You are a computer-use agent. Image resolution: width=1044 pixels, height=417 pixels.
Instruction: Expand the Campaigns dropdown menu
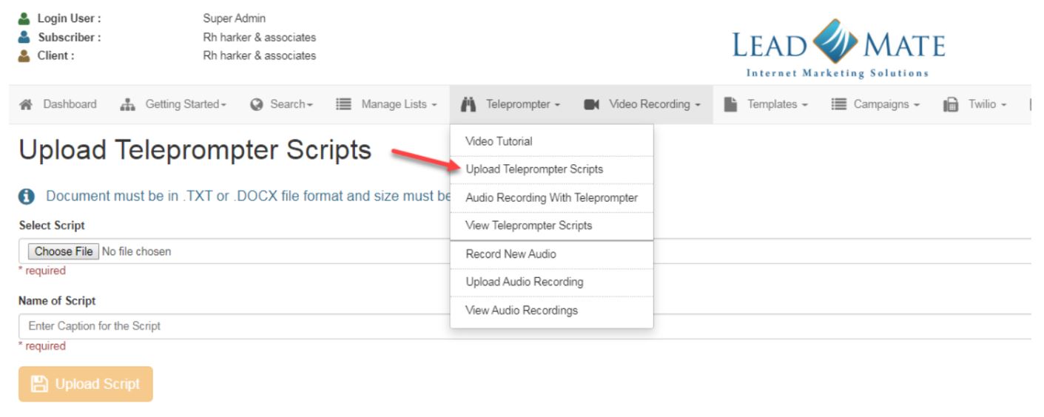(886, 105)
